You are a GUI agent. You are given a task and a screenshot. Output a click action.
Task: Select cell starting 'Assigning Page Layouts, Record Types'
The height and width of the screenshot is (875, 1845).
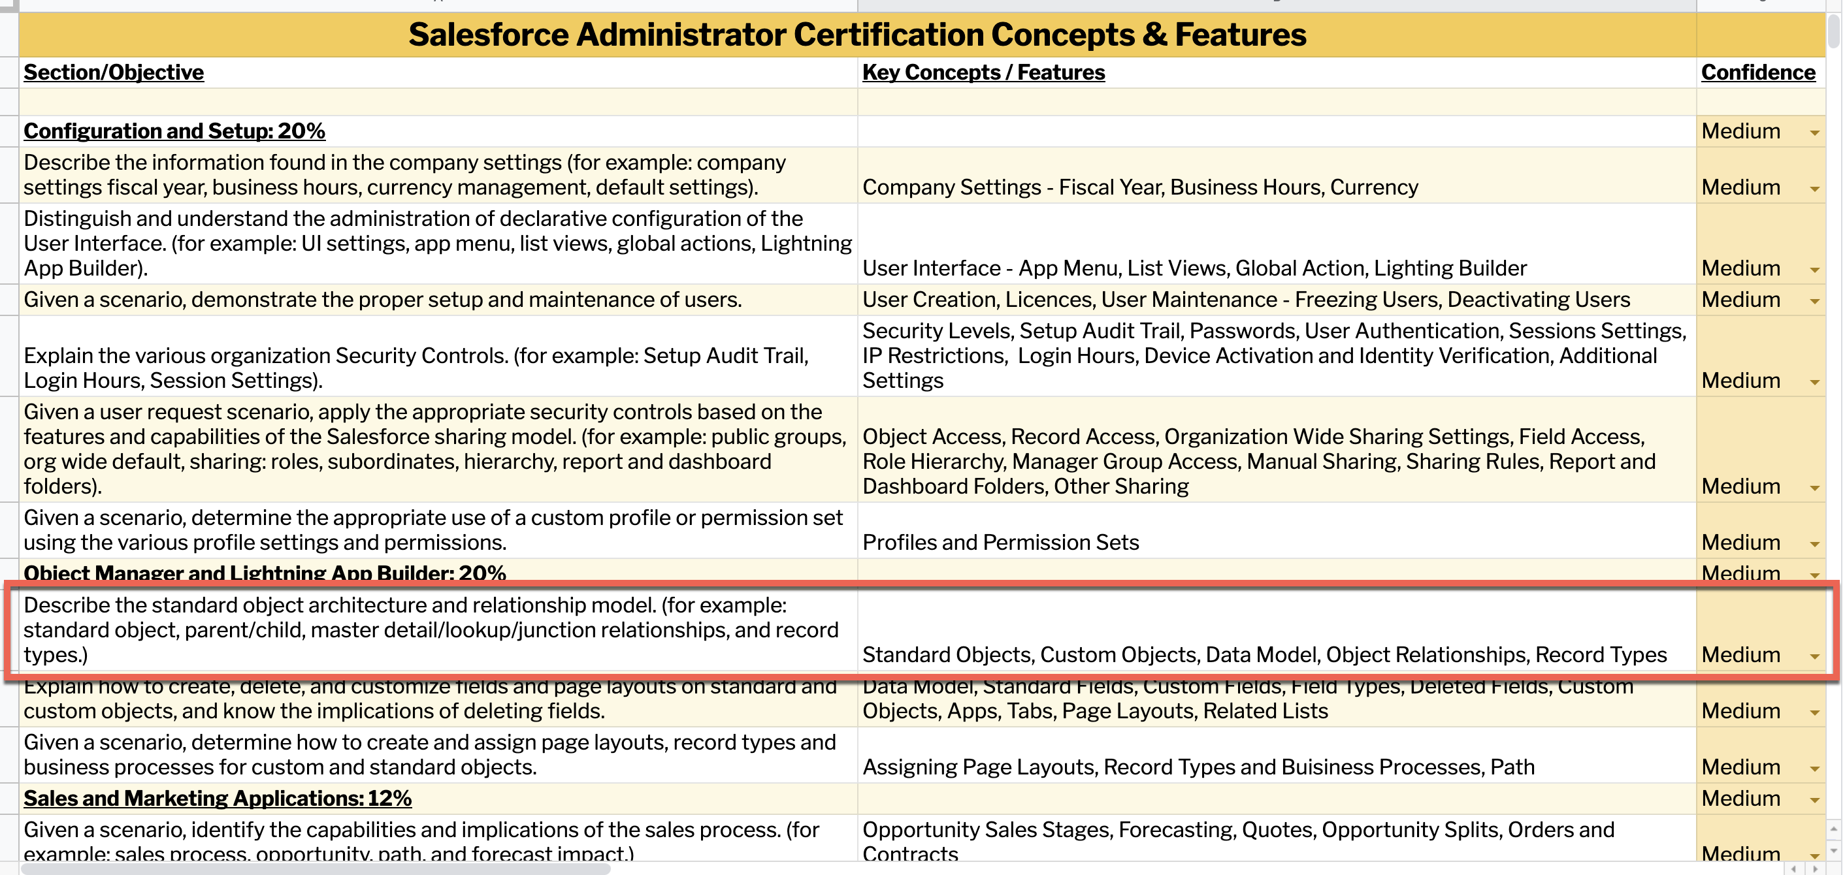point(1277,755)
